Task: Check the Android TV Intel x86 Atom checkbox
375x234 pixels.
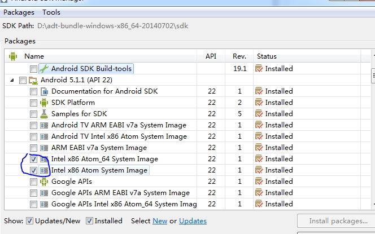Action: point(33,136)
